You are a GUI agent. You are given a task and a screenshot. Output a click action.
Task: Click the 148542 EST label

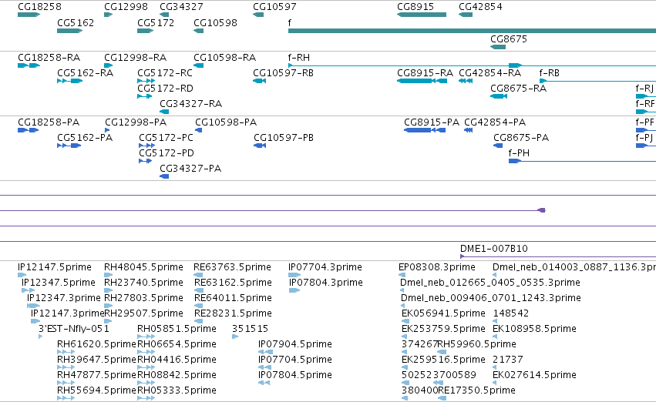click(x=511, y=313)
